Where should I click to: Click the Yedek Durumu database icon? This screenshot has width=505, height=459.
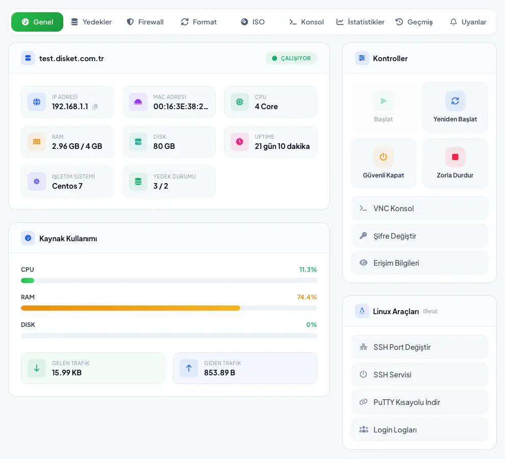pyautogui.click(x=138, y=182)
